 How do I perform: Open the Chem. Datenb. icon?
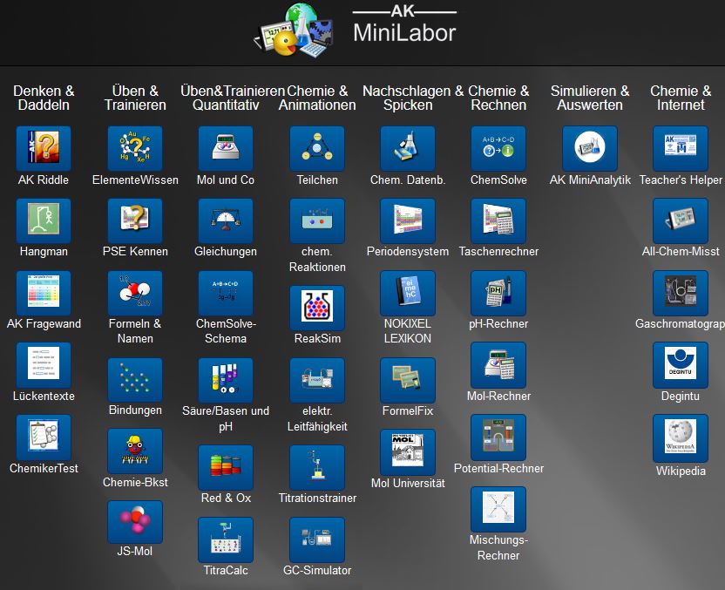(x=408, y=148)
